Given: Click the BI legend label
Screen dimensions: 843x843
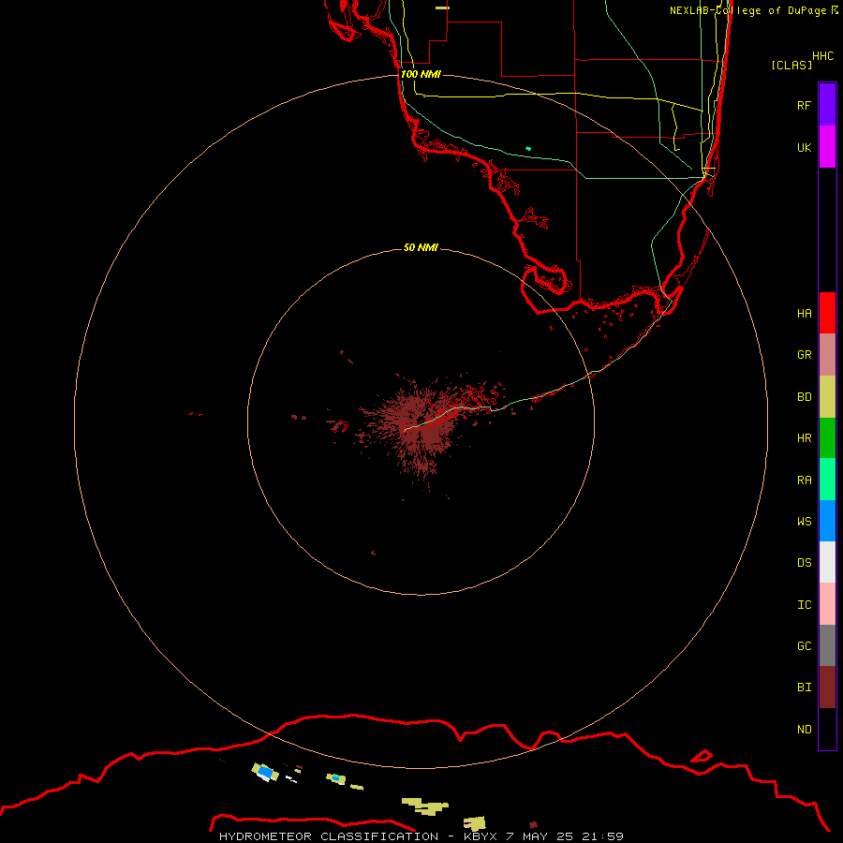Looking at the screenshot, I should [x=804, y=688].
